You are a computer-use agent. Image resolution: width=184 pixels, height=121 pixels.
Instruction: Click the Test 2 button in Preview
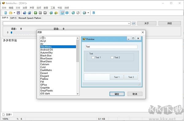(131, 77)
